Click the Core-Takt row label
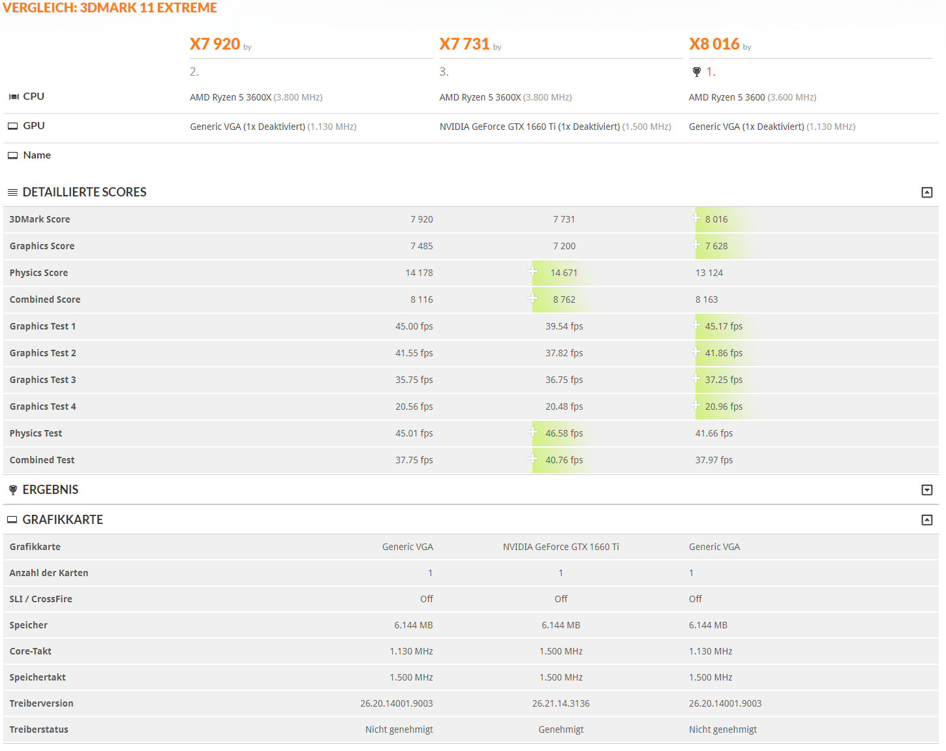The width and height of the screenshot is (946, 751). point(30,651)
